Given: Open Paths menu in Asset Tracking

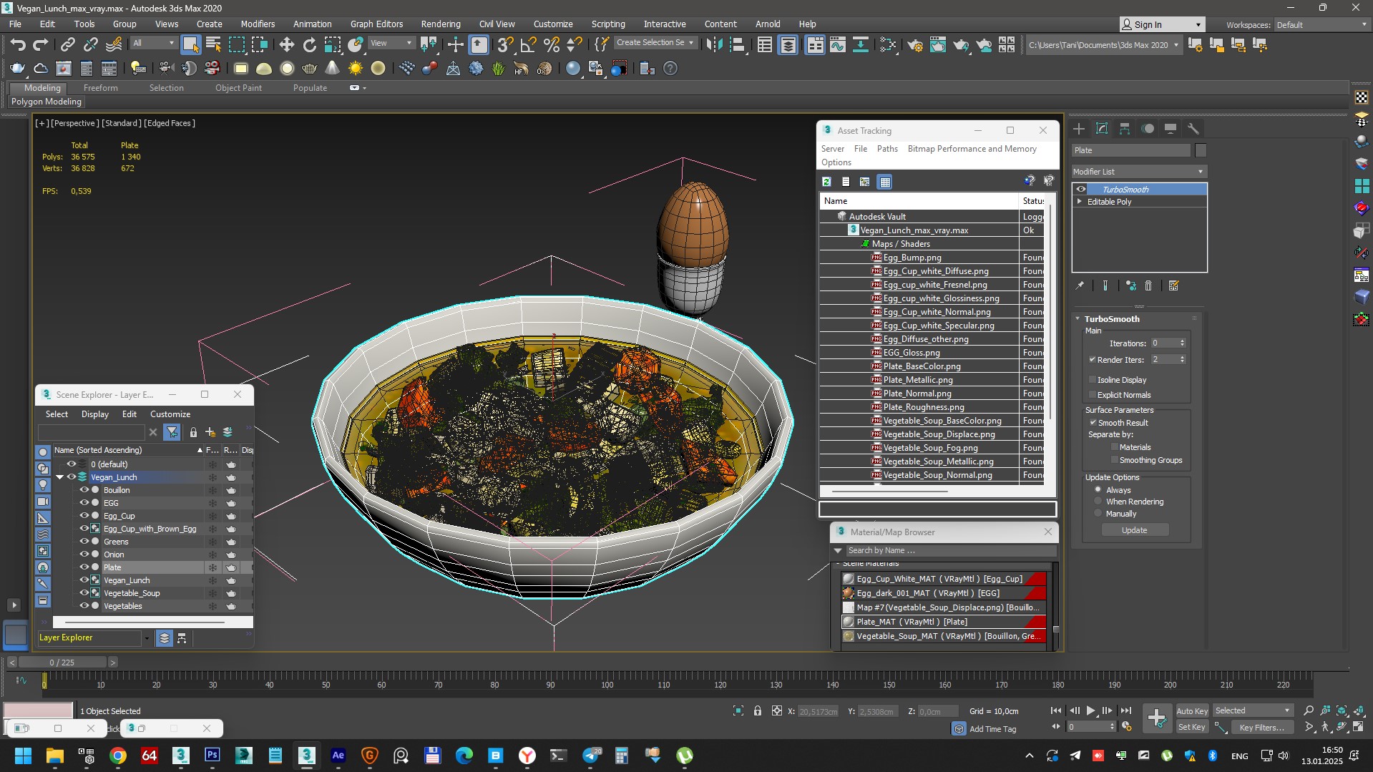Looking at the screenshot, I should click(x=887, y=149).
